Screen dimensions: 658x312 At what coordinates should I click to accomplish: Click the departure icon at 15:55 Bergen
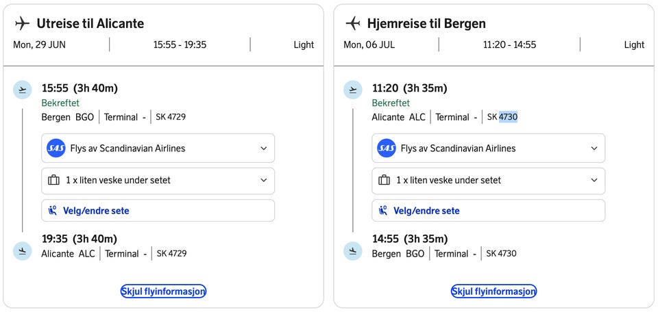tap(23, 90)
